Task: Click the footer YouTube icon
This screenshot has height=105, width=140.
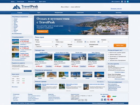Action: 112,100
